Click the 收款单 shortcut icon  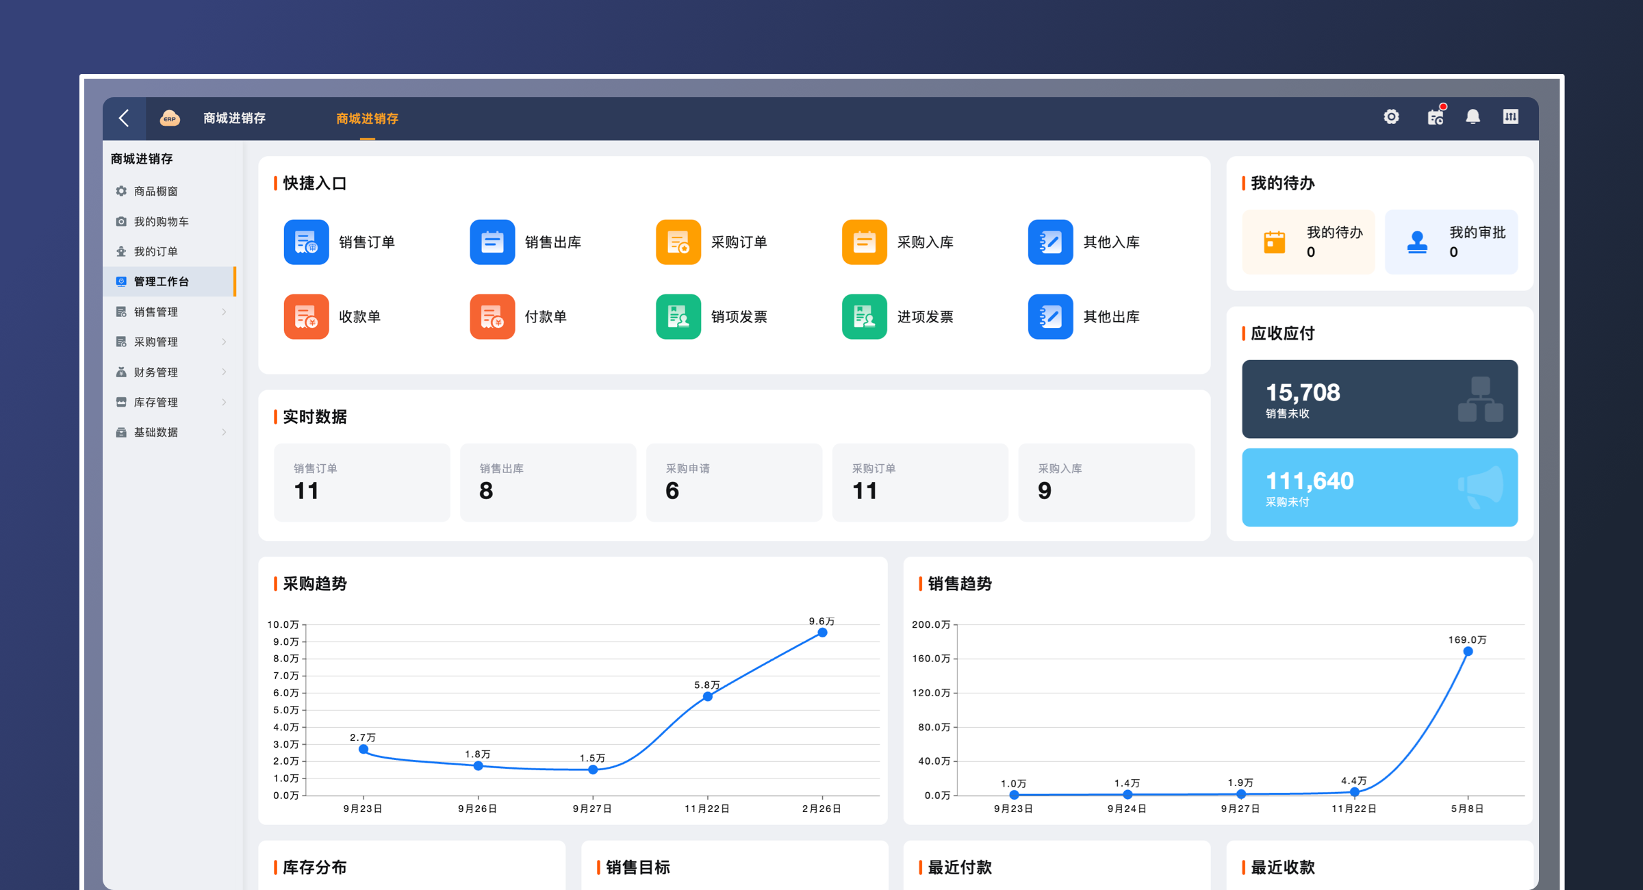306,316
